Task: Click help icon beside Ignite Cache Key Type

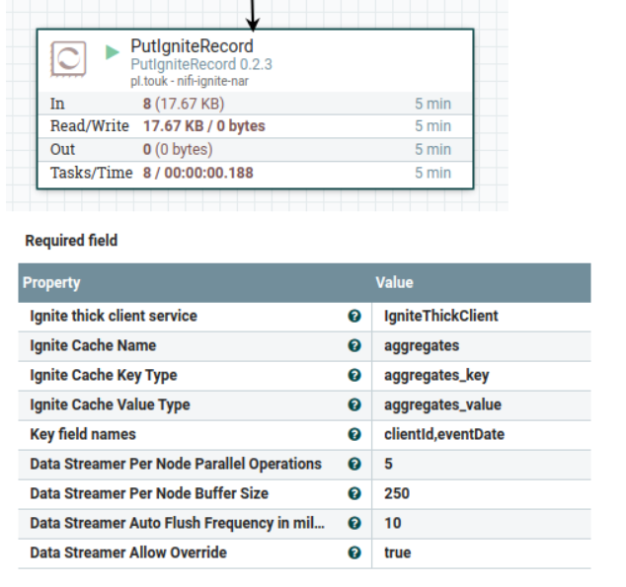Action: (354, 375)
